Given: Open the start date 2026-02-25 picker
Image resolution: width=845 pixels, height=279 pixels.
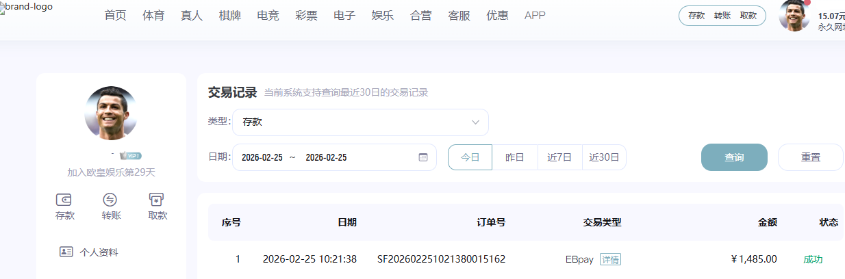Looking at the screenshot, I should click(x=262, y=157).
